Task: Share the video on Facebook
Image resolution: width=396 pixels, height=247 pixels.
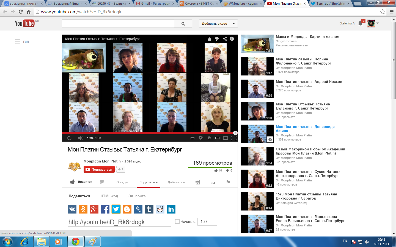Action: (x=105, y=209)
